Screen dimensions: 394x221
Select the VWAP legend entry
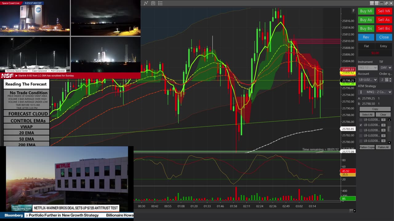26,127
